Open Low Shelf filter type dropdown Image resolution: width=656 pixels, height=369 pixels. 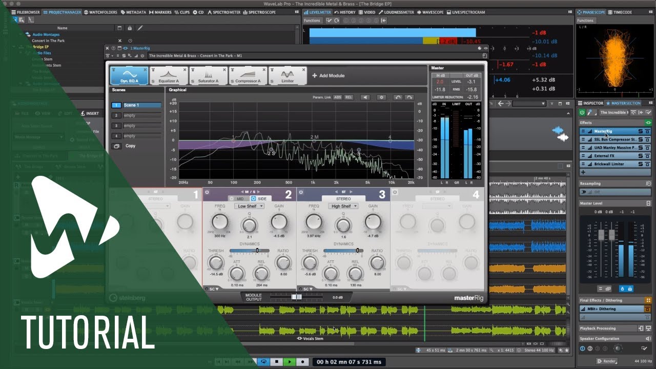[250, 206]
